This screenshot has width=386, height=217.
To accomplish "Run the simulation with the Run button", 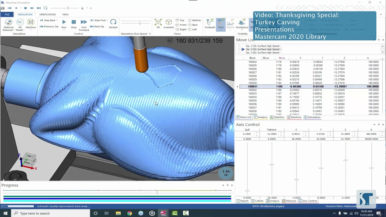I will pos(64,24).
